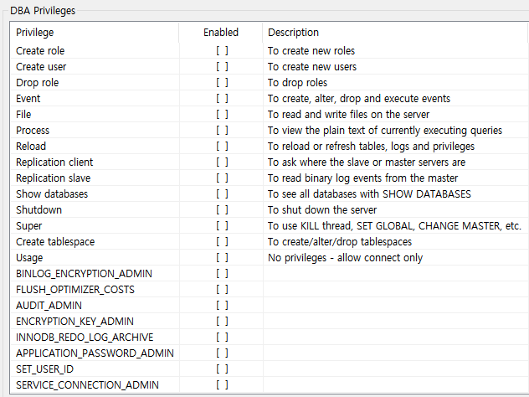This screenshot has width=529, height=397.
Task: Click 'To shut down the server' description
Action: tap(322, 209)
